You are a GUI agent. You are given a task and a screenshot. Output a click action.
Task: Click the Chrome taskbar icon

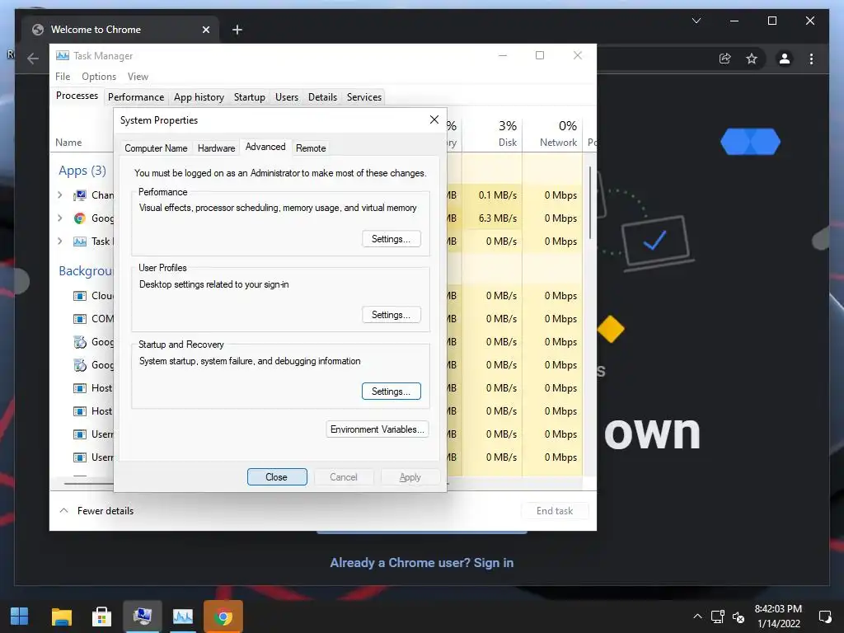(x=223, y=617)
